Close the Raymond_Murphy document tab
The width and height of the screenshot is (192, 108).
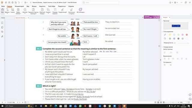(28, 18)
